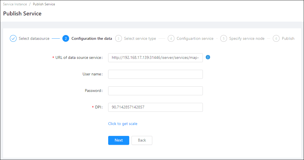Viewport: 304px width, 160px height.
Task: Click the checkmark icon for Select datasource step
Action: (13, 38)
